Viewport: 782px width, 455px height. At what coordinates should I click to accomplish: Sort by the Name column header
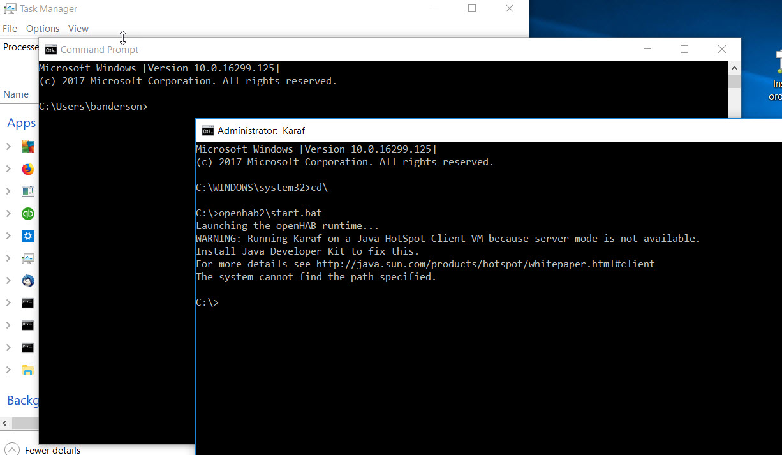(x=16, y=94)
